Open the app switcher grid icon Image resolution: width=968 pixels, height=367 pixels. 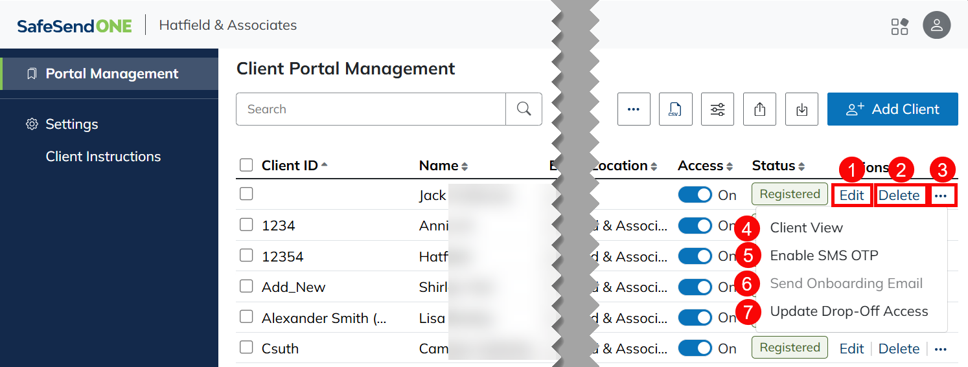click(899, 26)
